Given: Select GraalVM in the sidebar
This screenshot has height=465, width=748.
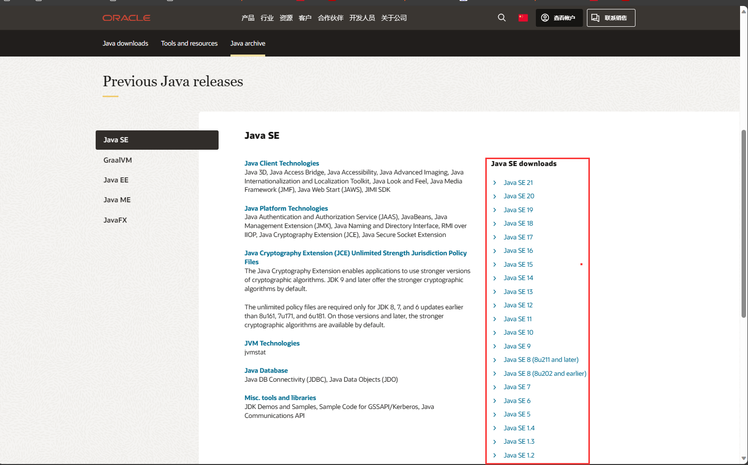Looking at the screenshot, I should coord(117,160).
